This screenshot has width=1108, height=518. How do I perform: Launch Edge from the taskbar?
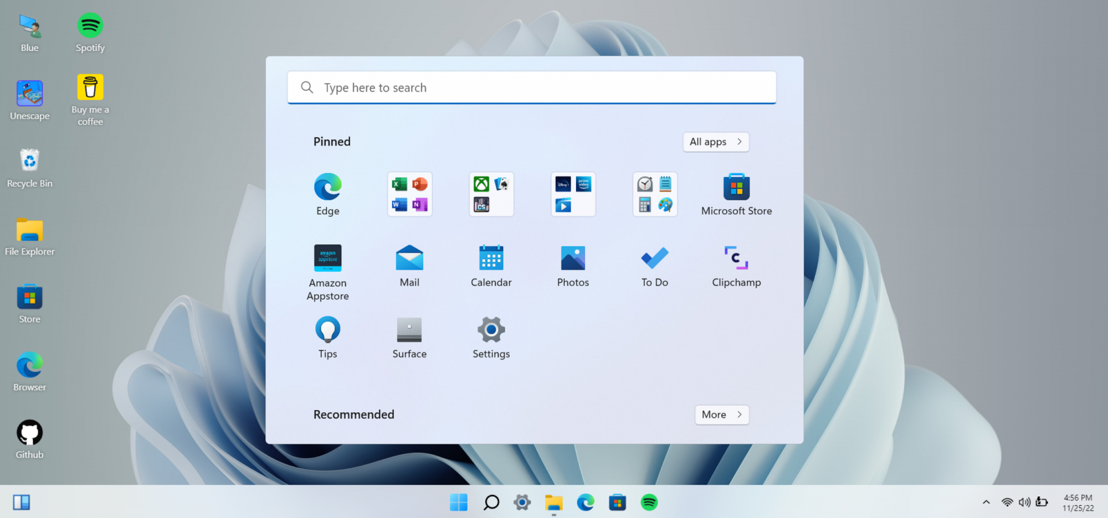[586, 503]
